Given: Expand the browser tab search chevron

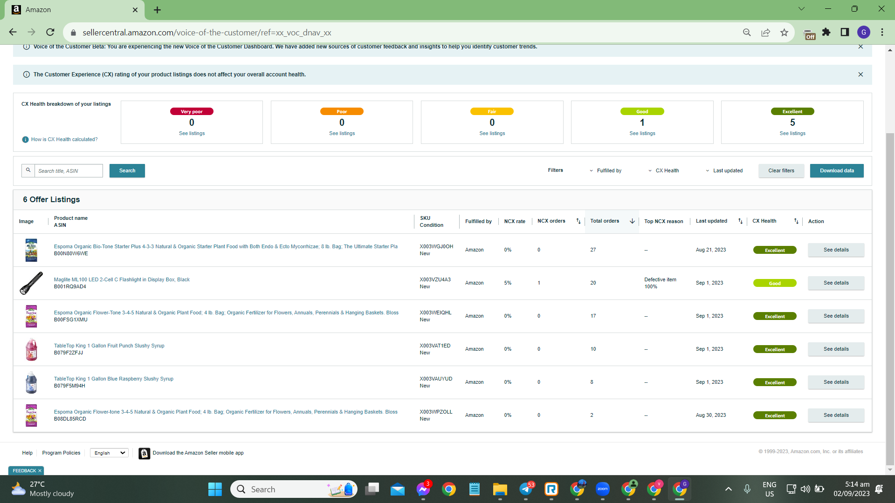Looking at the screenshot, I should pos(802,9).
